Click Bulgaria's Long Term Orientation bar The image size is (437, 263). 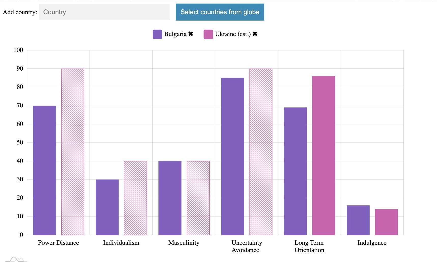click(295, 171)
